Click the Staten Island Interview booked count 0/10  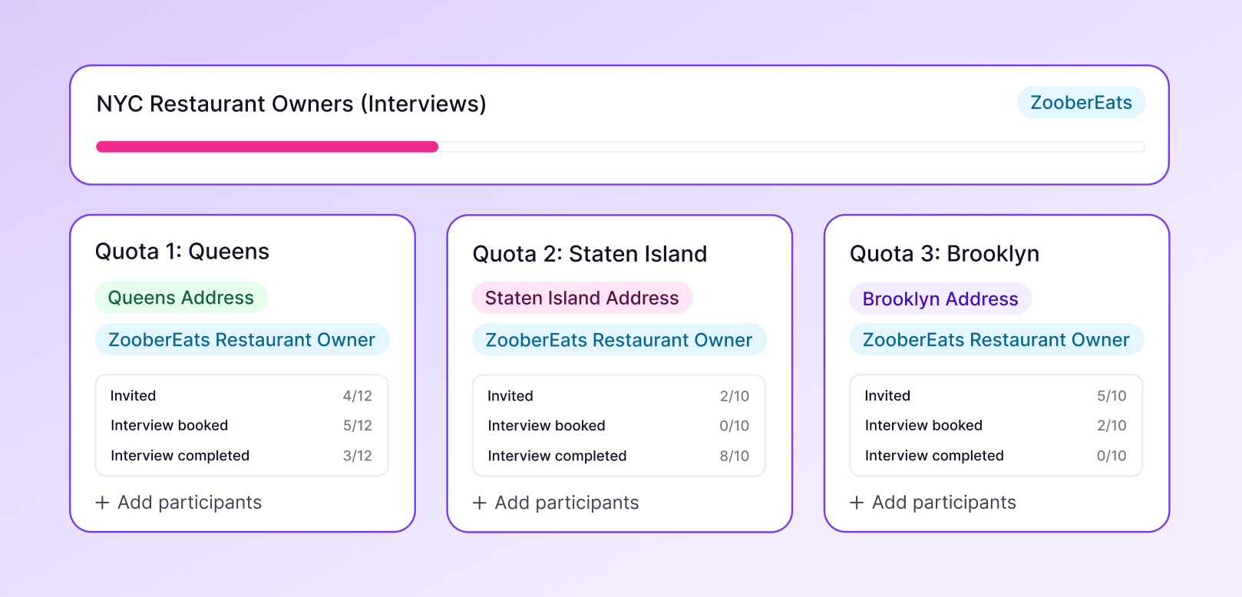(x=735, y=426)
